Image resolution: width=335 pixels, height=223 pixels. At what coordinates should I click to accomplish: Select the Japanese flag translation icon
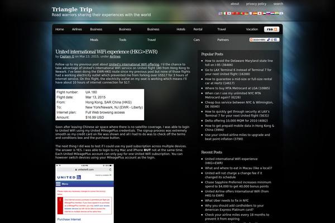pyautogui.click(x=260, y=13)
